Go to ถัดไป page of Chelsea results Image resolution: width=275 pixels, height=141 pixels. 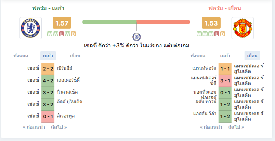pyautogui.click(x=59, y=127)
